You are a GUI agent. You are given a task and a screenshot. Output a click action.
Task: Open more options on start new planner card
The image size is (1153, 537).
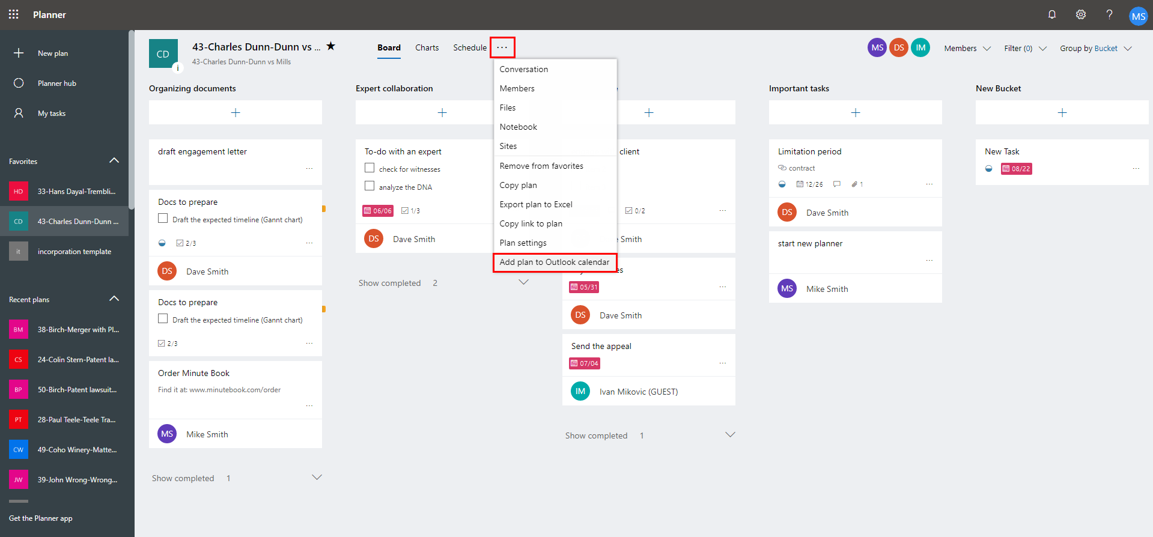coord(929,261)
